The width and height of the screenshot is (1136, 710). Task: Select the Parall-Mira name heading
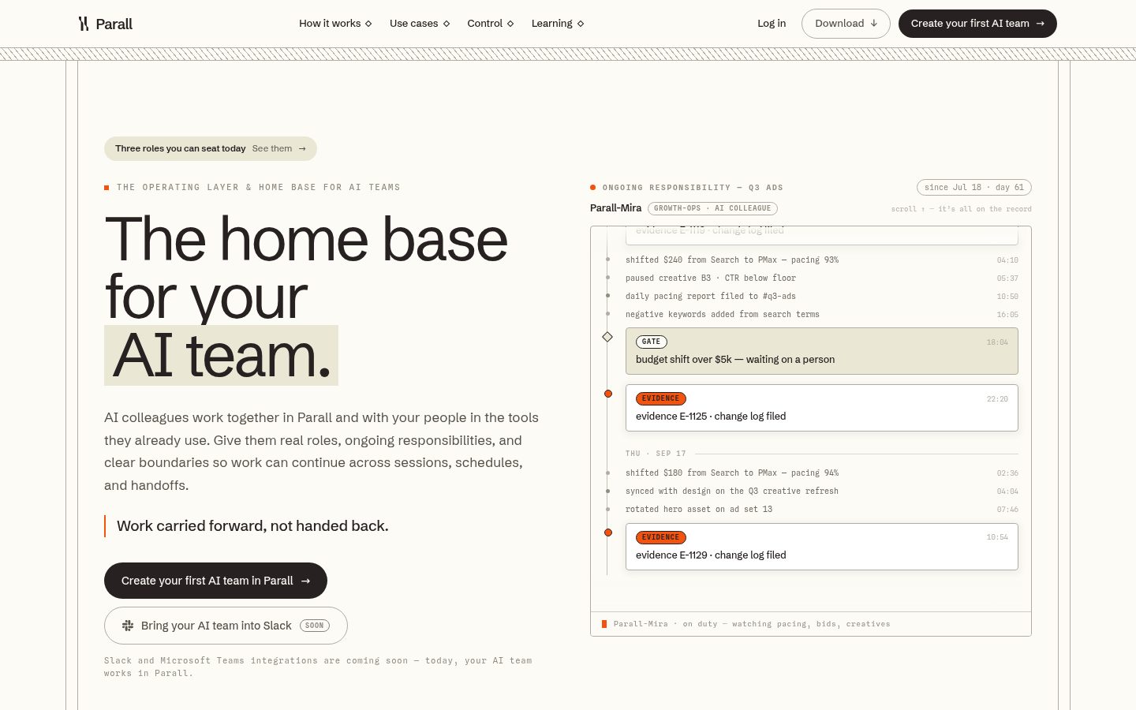click(616, 208)
